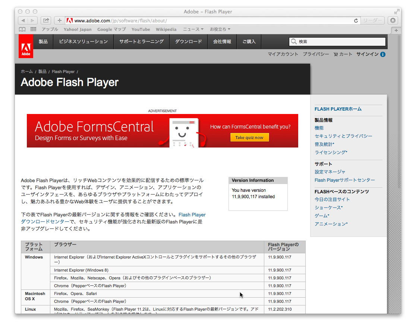
Task: Show the Top Sites grid icon
Action: click(x=33, y=29)
